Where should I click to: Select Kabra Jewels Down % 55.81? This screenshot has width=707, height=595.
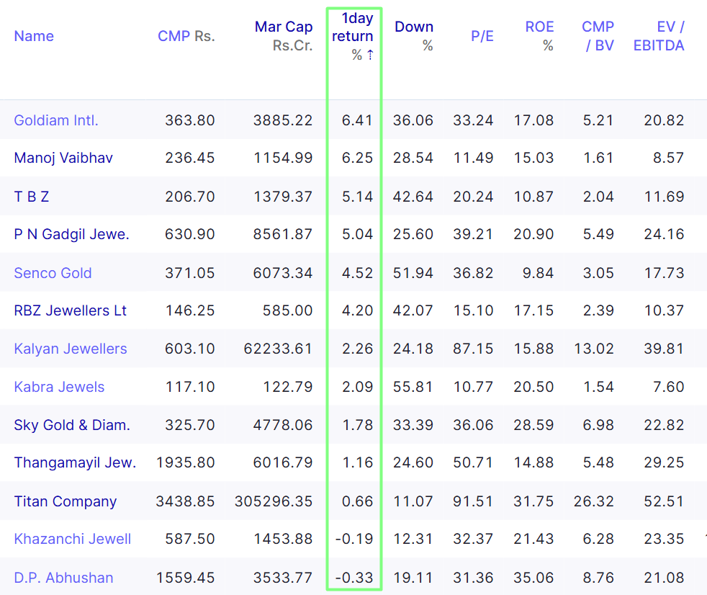tap(413, 387)
